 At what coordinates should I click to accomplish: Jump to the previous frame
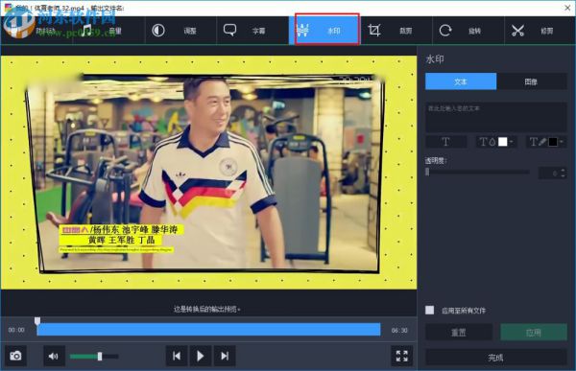177,356
